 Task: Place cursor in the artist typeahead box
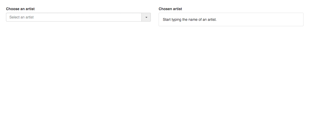tap(74, 17)
